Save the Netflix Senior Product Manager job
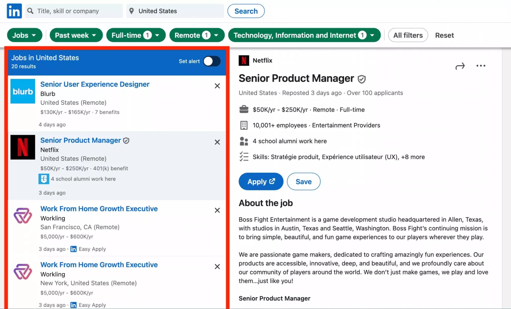The height and width of the screenshot is (309, 511). tap(303, 181)
